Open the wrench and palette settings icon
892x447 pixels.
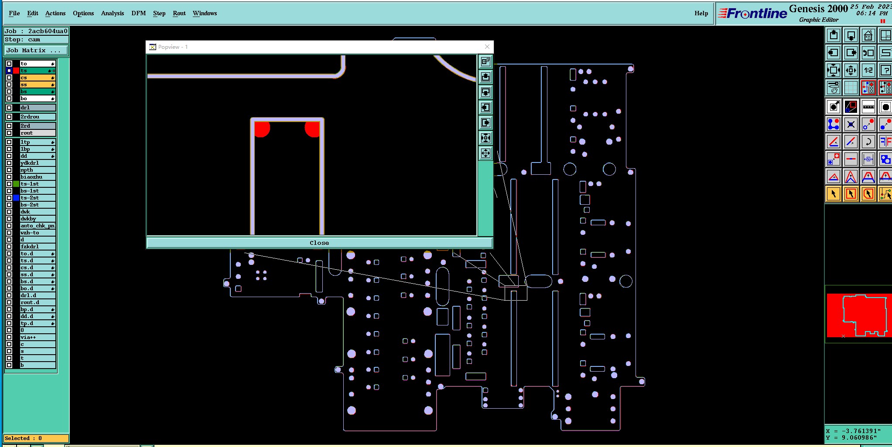[x=834, y=88]
